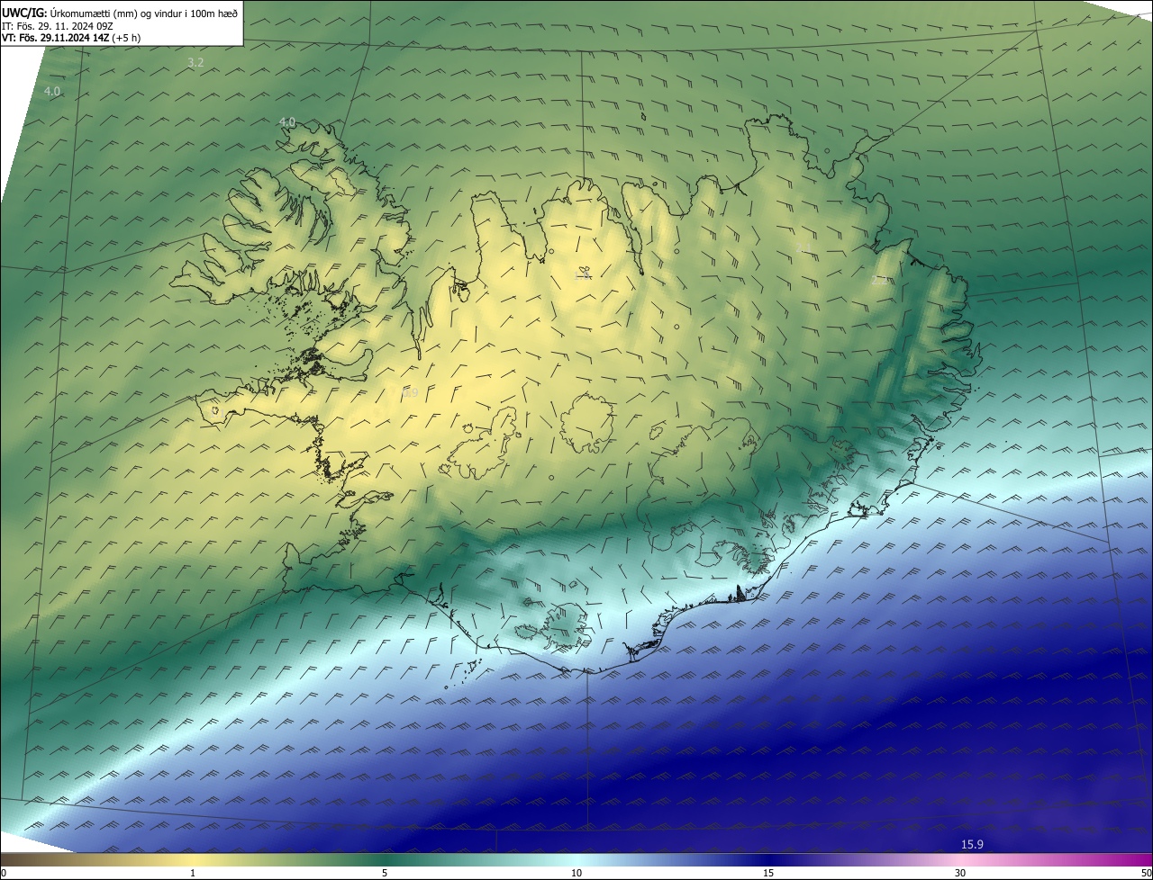Click the "15.9" value label on the map
Viewport: 1153px width, 880px height.
pos(972,844)
